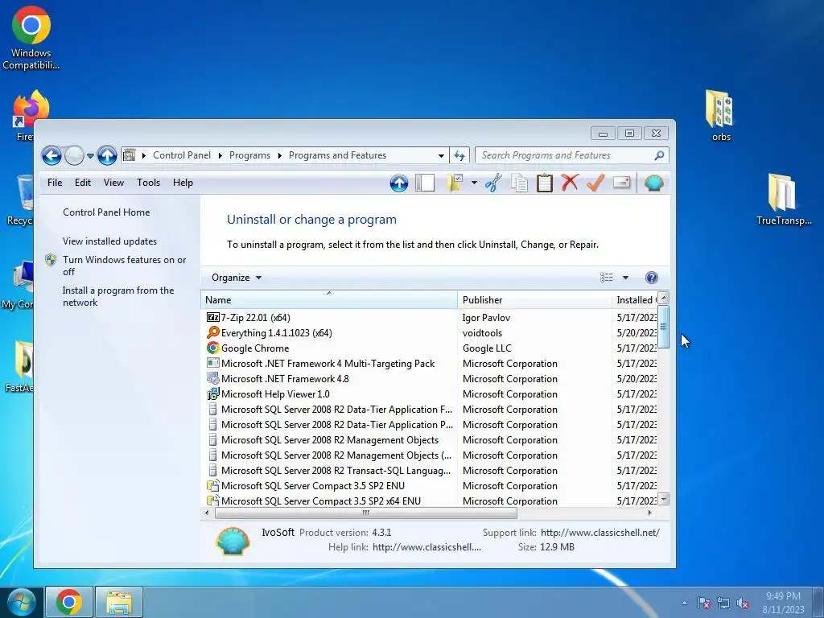This screenshot has width=824, height=618.
Task: Select Microsoft Help Viewer 1.0 entry
Action: tap(275, 393)
